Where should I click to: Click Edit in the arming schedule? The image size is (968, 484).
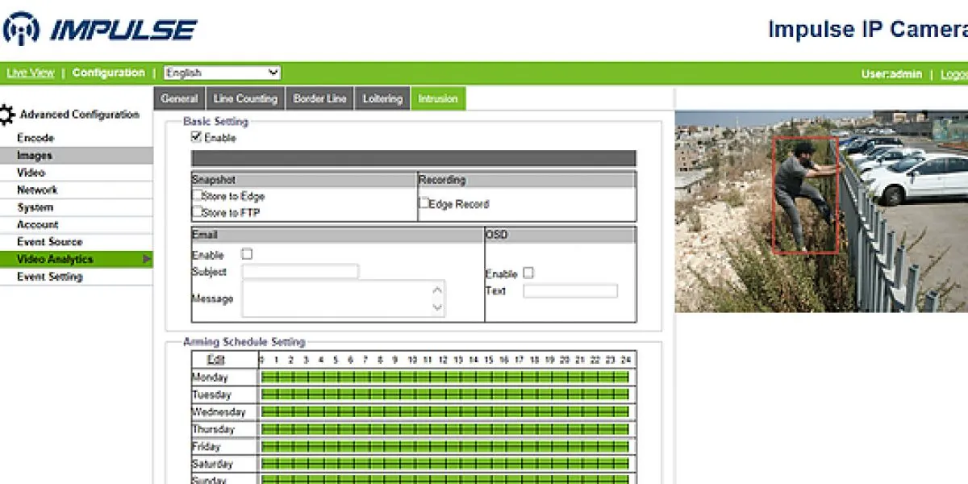[x=215, y=360]
